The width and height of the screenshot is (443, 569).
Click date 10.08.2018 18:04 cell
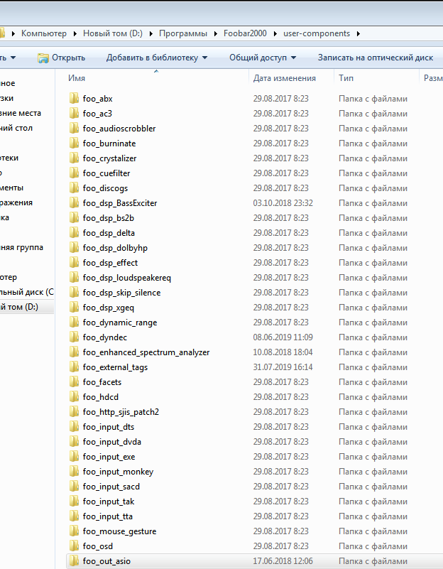(x=283, y=352)
